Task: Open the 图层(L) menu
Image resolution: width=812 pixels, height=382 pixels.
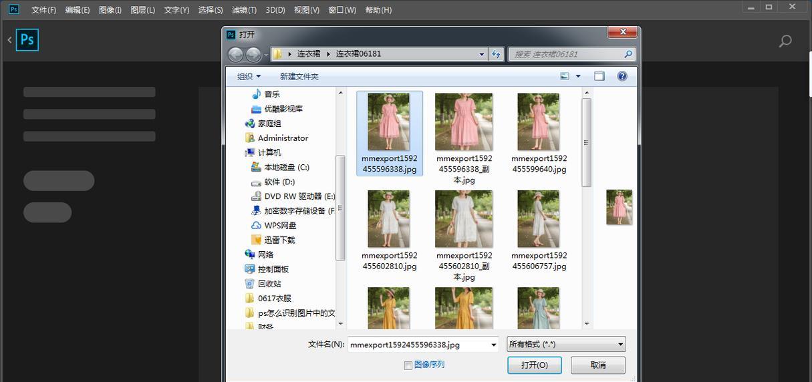Action: coord(142,10)
